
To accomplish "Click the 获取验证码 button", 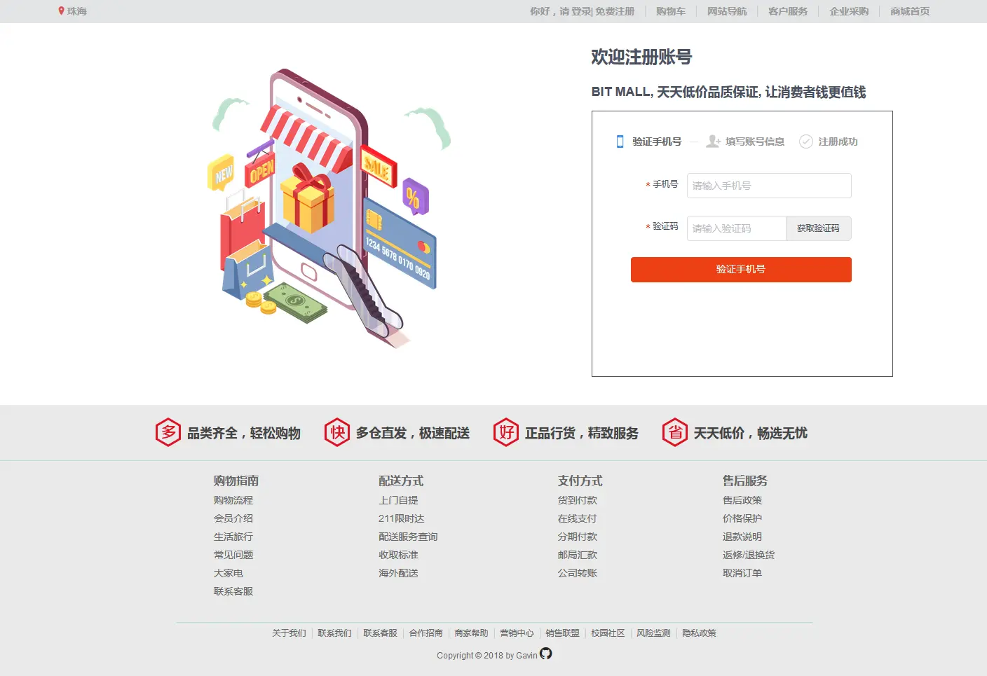I will pos(819,228).
